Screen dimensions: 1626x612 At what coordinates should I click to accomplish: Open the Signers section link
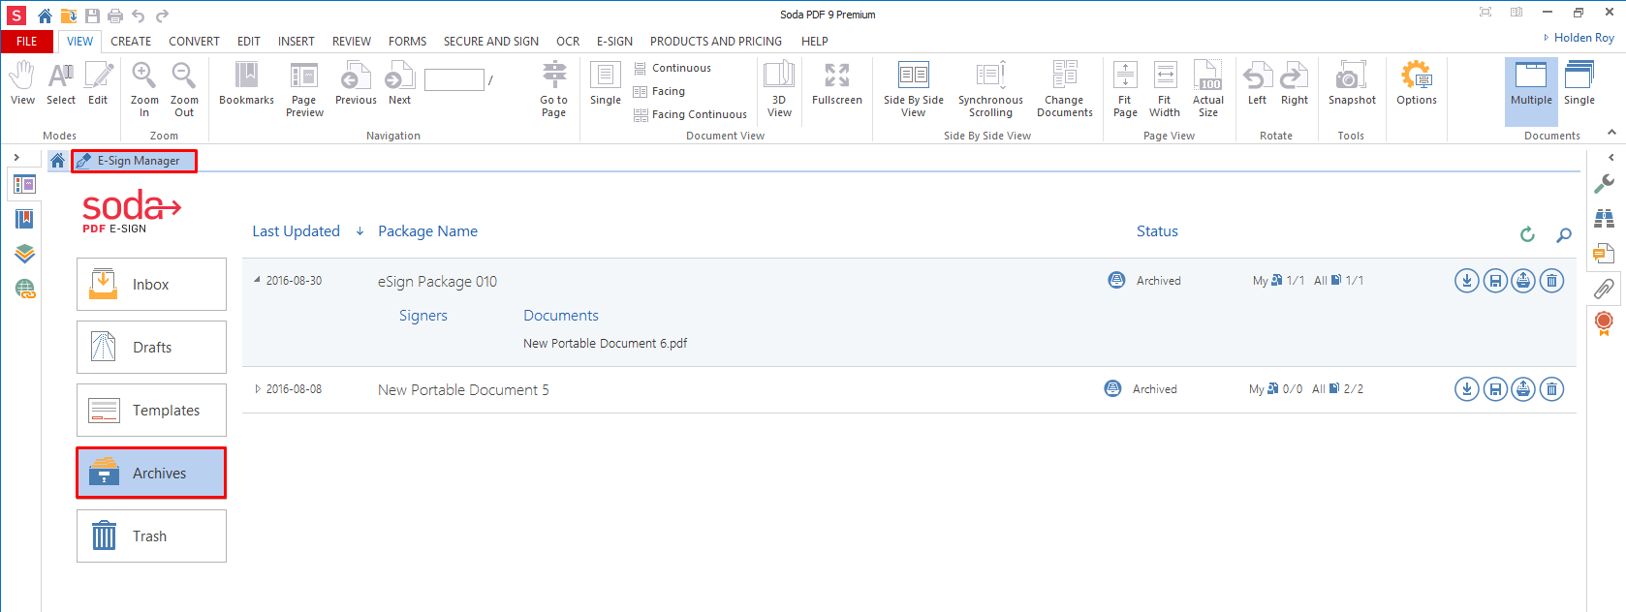(423, 316)
